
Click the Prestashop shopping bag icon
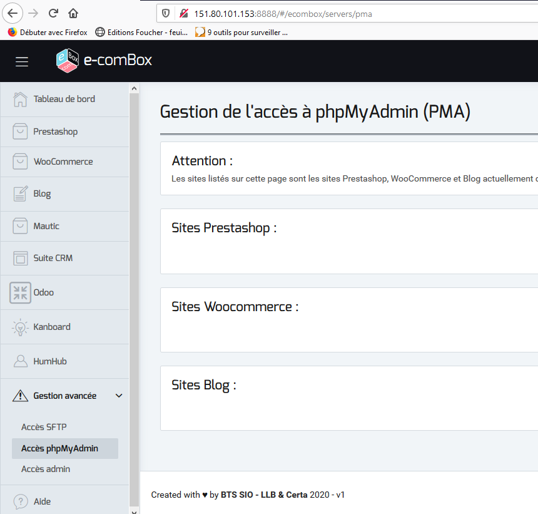(20, 131)
